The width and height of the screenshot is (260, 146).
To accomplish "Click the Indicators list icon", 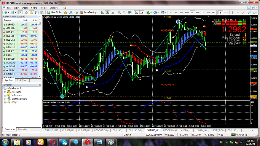I will (x=148, y=13).
